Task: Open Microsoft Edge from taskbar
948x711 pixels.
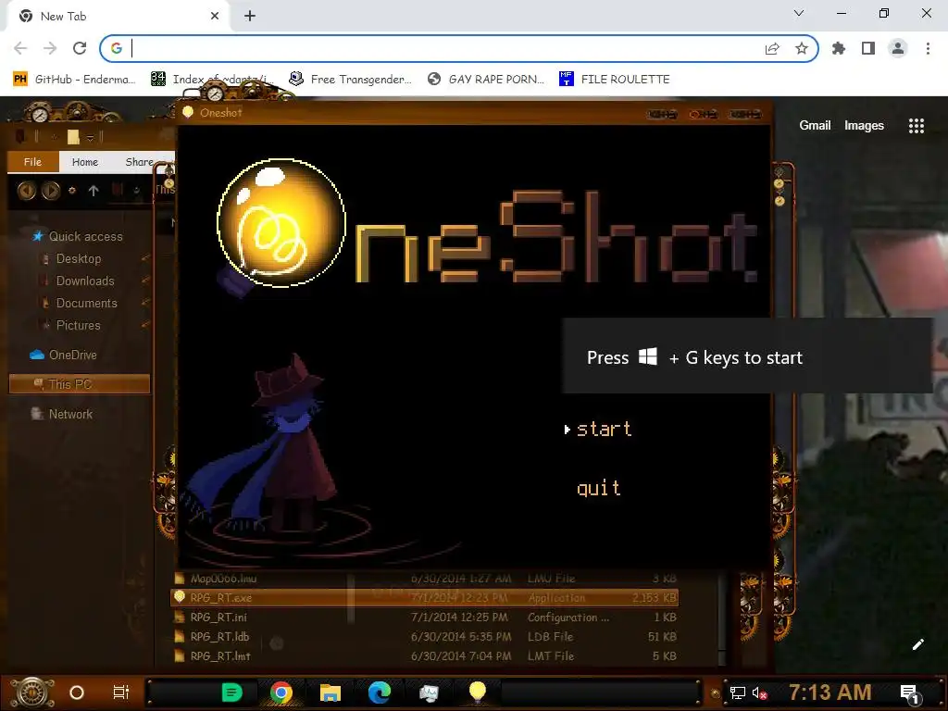Action: [x=379, y=692]
